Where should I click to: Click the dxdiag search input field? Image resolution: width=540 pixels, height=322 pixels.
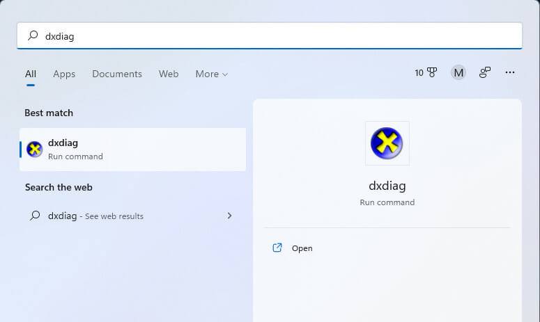point(270,35)
